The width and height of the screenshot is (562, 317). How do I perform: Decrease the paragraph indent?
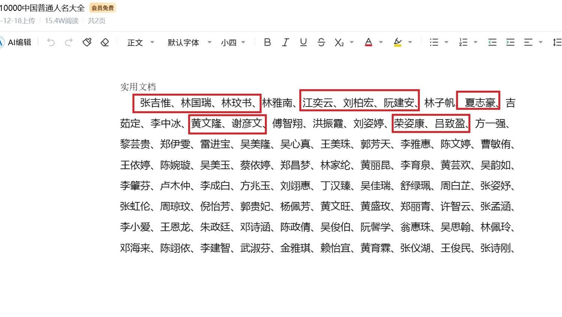[x=492, y=42]
